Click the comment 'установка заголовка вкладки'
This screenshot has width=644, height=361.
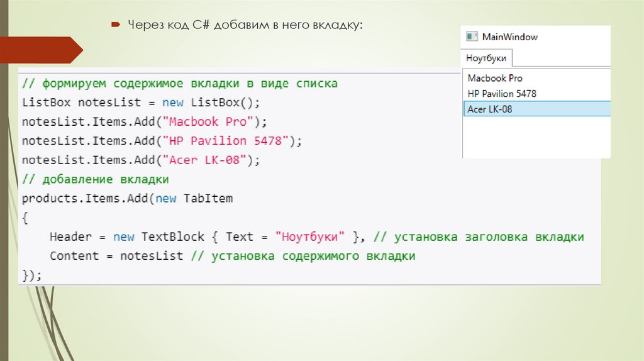coord(489,237)
